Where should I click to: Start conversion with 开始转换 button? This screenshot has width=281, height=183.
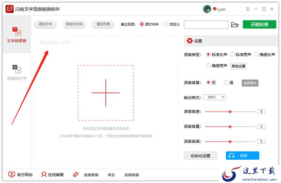pyautogui.click(x=259, y=24)
